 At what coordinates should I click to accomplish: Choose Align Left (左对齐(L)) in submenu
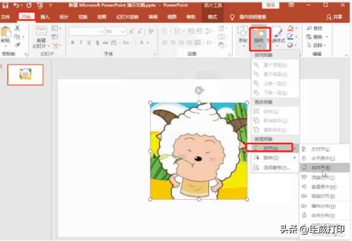325,149
